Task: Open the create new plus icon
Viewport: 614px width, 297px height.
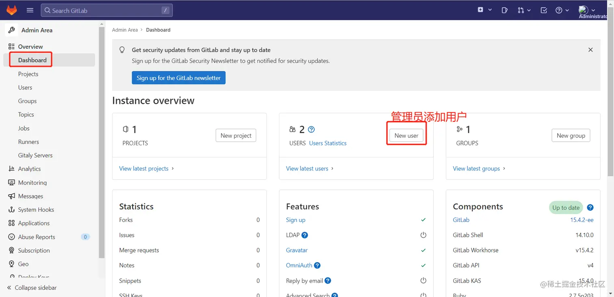Action: (x=480, y=10)
